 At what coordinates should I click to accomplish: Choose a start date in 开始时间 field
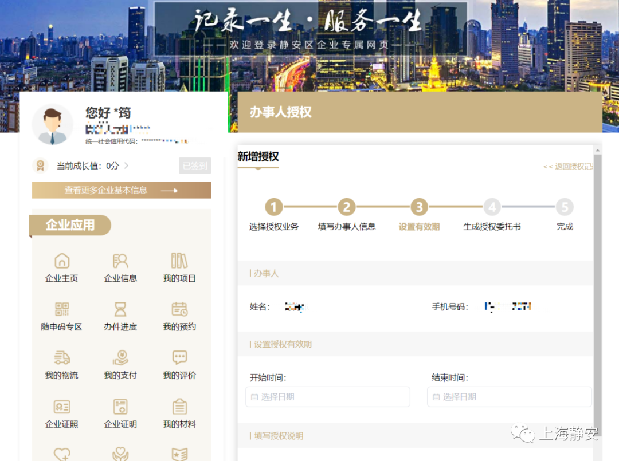328,397
